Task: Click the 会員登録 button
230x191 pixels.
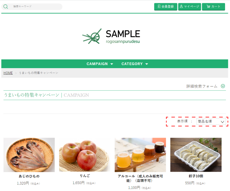Action: (166, 7)
